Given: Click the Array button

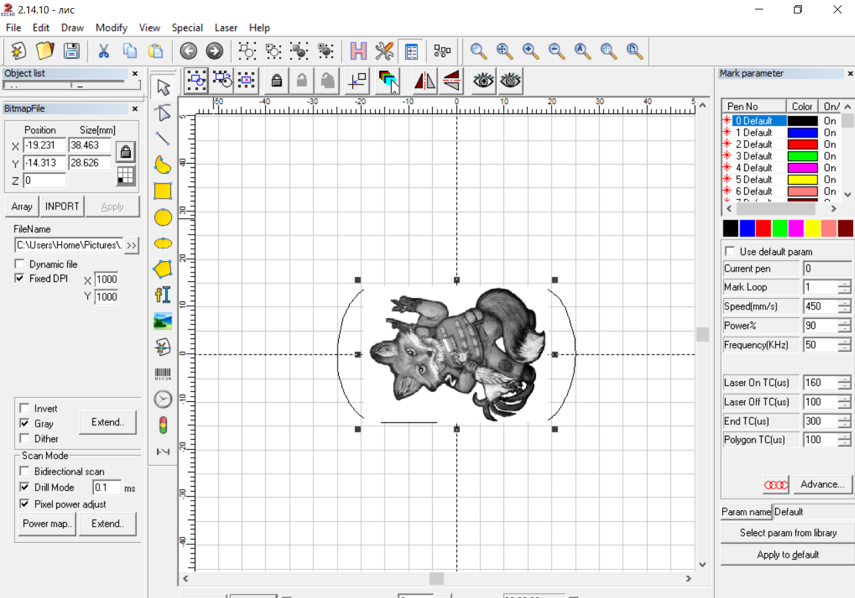Looking at the screenshot, I should 21,206.
